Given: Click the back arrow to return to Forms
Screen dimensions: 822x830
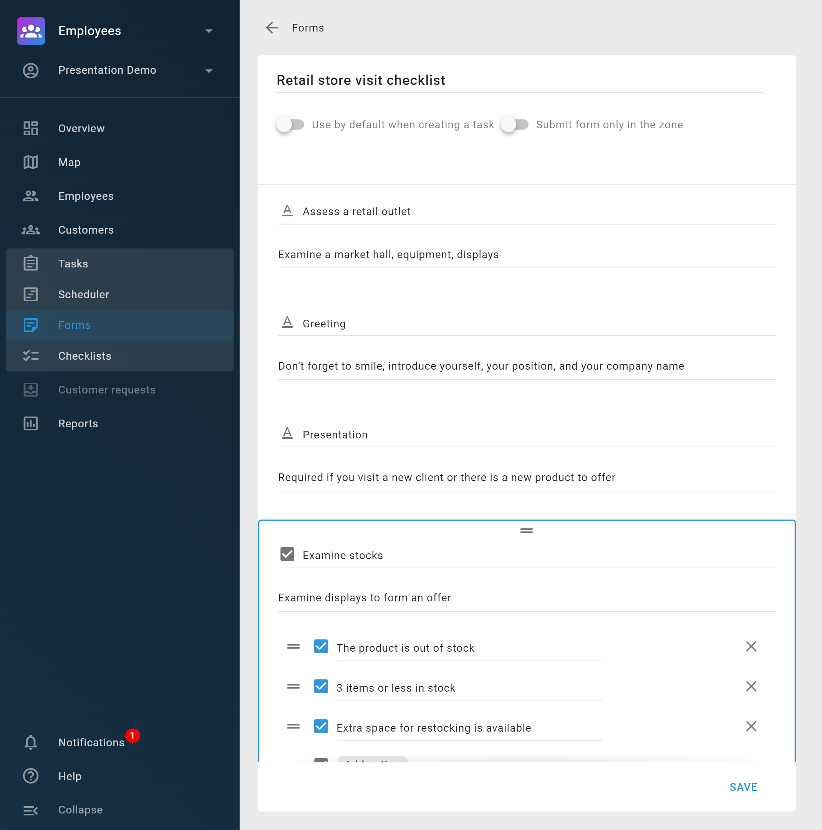Looking at the screenshot, I should pyautogui.click(x=272, y=28).
